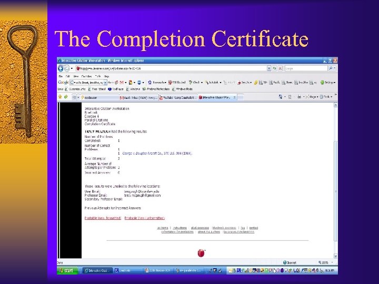Click the taskbar clock
This screenshot has width=379, height=284.
[x=330, y=271]
